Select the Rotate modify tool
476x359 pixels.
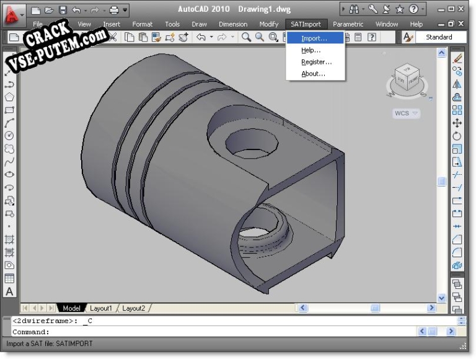(x=457, y=136)
